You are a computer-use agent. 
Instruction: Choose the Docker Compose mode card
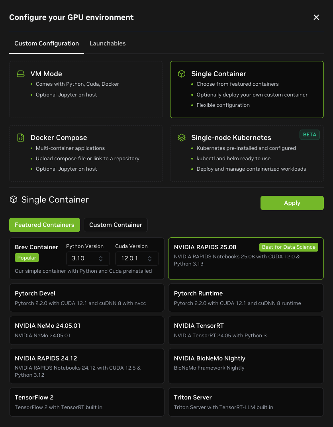86,153
